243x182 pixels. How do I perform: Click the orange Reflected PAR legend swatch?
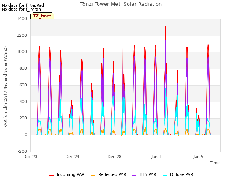(93, 175)
